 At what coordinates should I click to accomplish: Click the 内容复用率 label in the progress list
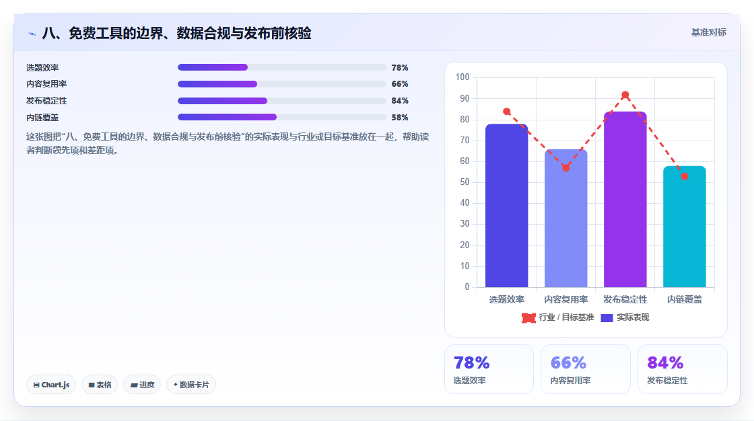46,84
